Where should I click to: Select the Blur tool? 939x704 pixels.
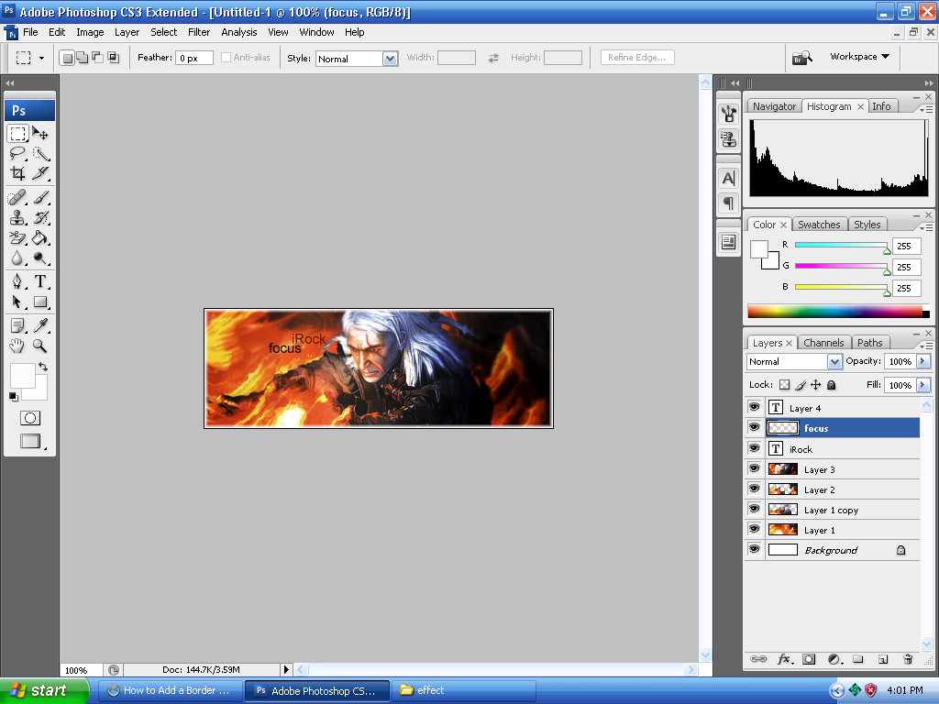click(18, 258)
